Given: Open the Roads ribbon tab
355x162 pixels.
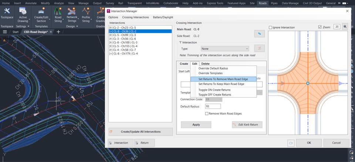Looking at the screenshot, I should (263, 3).
